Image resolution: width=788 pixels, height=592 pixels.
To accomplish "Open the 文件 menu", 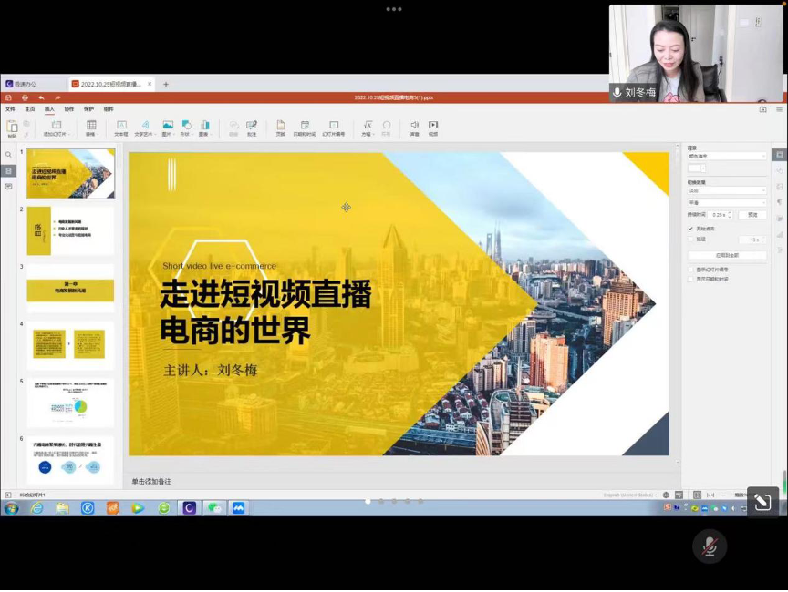I will 10,108.
